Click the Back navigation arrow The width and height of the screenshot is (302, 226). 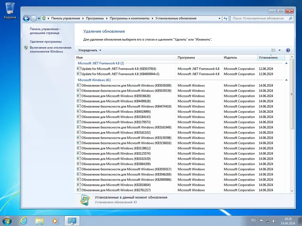[x=26, y=18]
